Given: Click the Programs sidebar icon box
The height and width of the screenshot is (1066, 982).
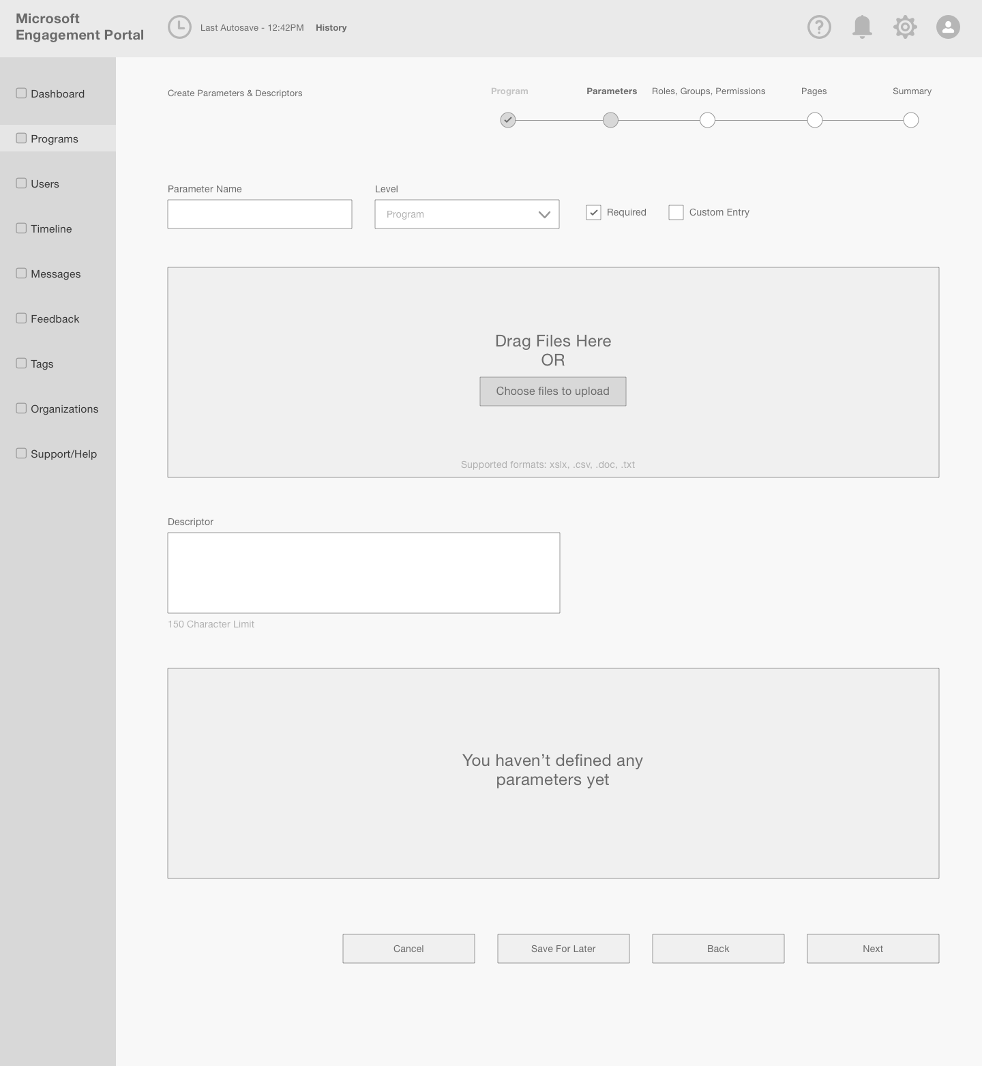Looking at the screenshot, I should pyautogui.click(x=21, y=138).
